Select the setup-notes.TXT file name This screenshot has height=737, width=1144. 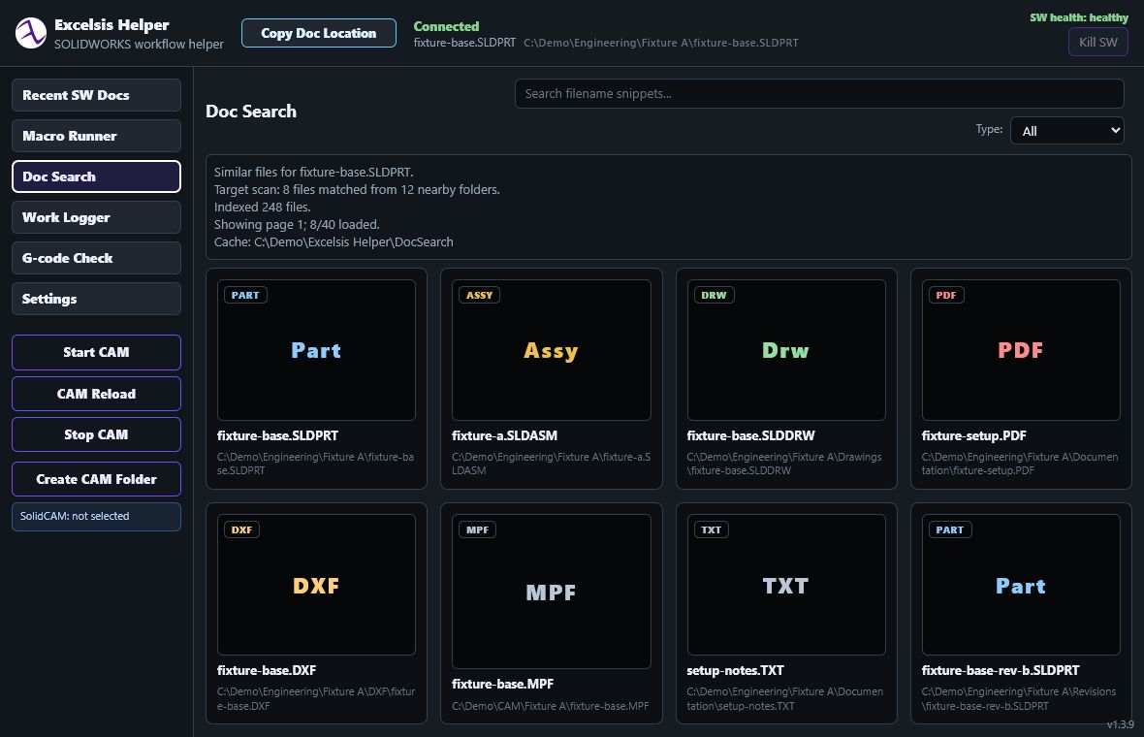tap(736, 670)
